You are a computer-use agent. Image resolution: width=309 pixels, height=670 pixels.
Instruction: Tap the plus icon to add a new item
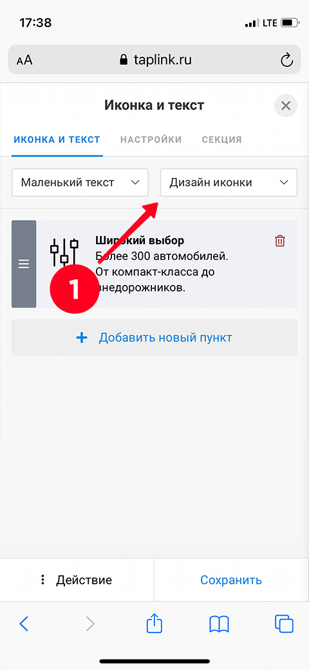click(x=82, y=338)
